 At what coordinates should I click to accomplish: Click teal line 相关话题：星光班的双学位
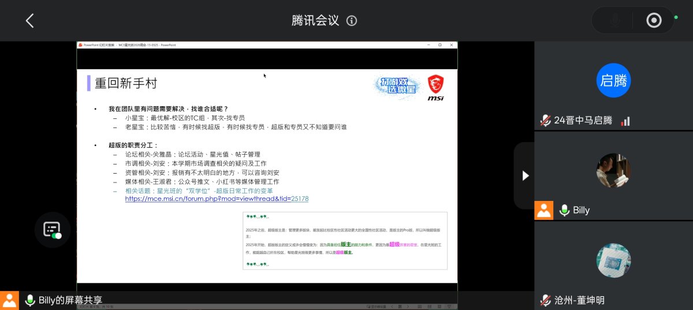(x=199, y=191)
